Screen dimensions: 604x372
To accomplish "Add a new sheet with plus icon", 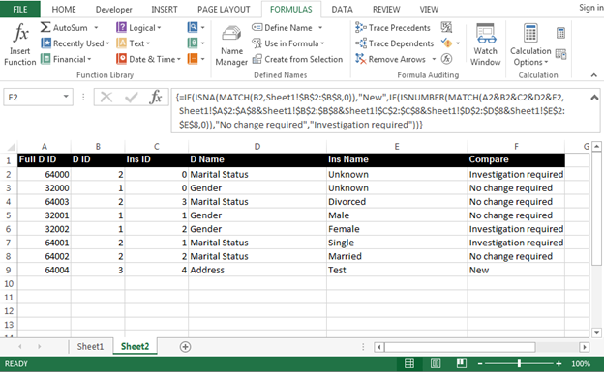I will (185, 347).
